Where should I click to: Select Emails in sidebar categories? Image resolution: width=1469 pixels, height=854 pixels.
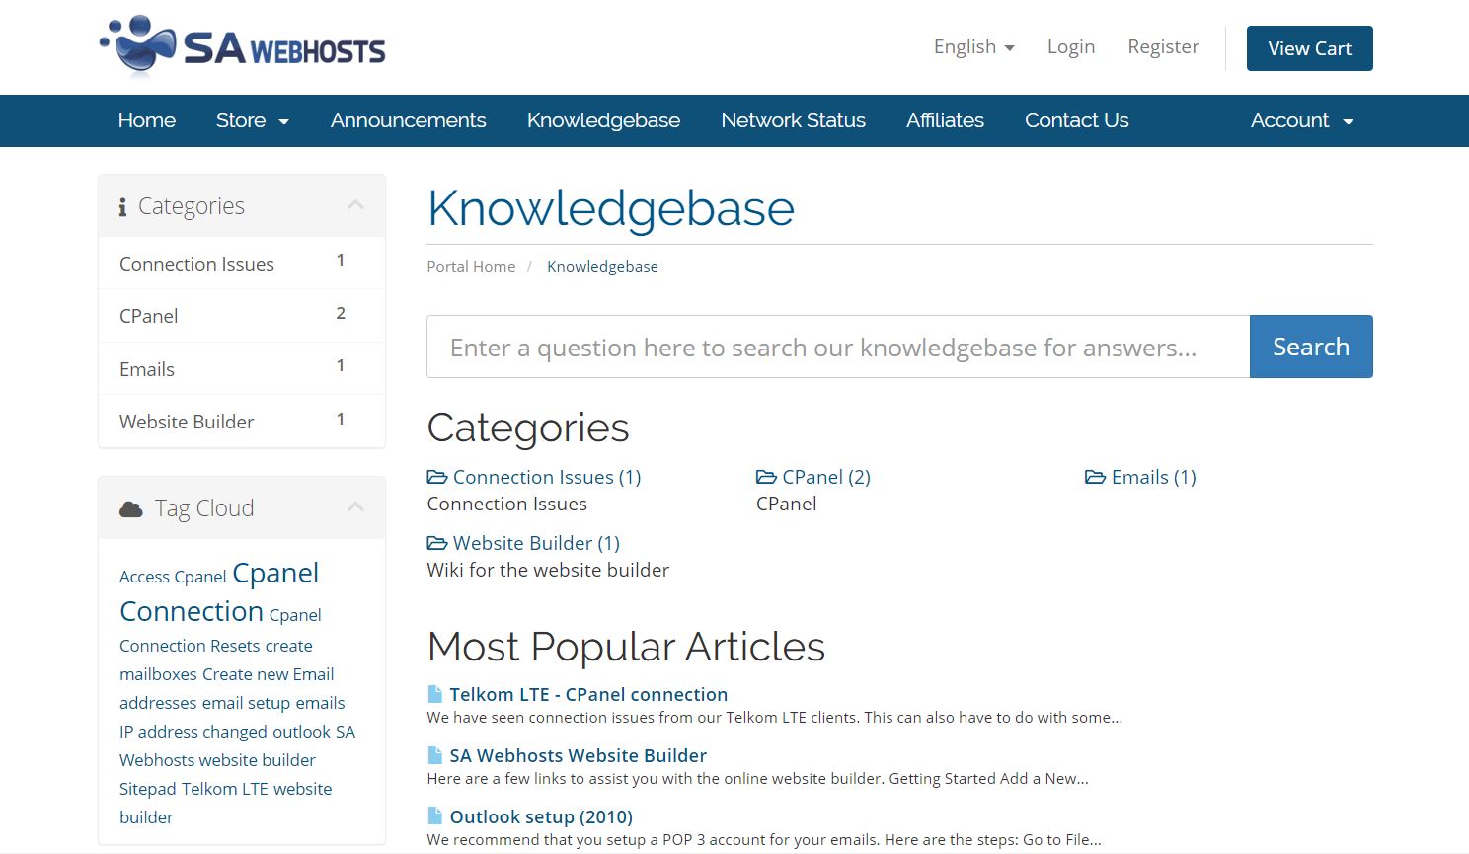242,369
